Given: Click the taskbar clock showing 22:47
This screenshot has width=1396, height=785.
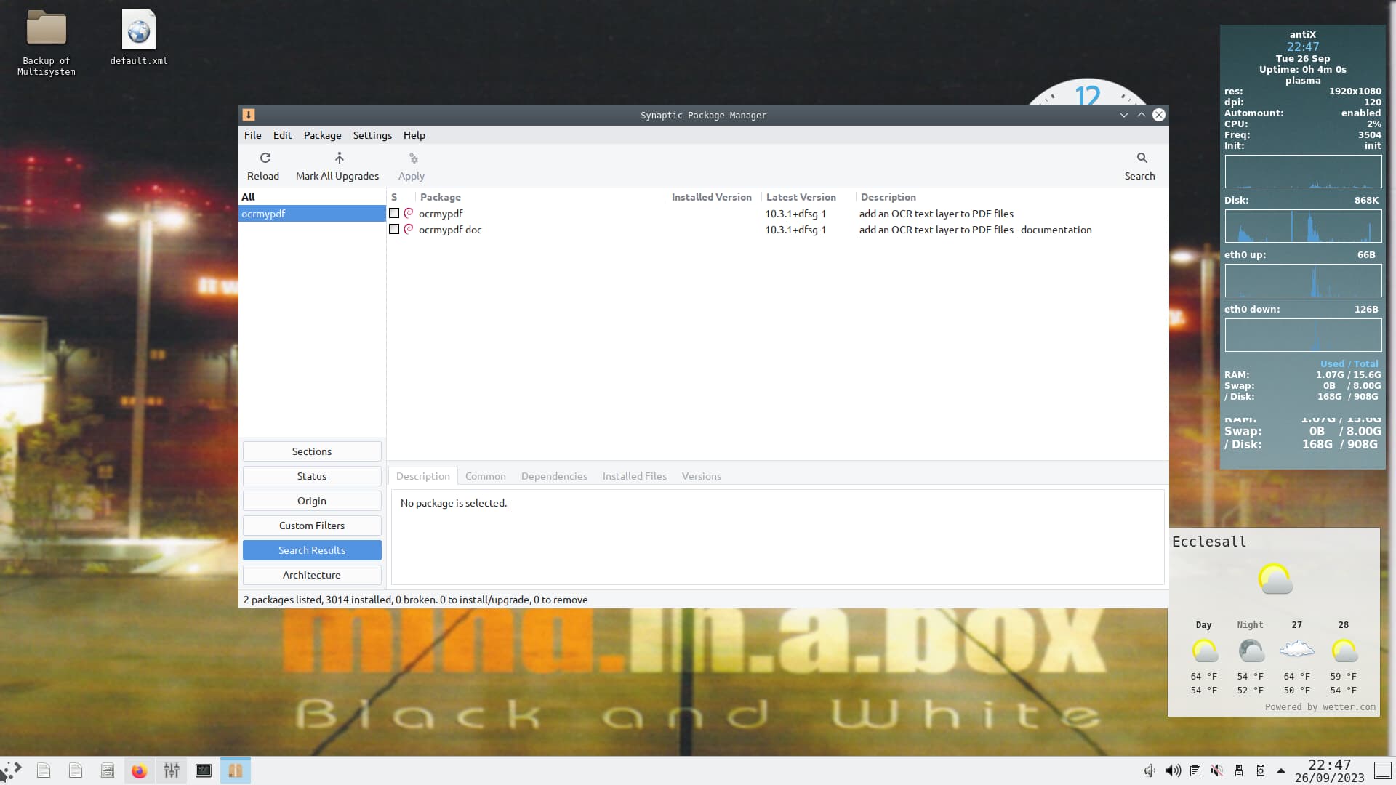Looking at the screenshot, I should click(x=1330, y=770).
